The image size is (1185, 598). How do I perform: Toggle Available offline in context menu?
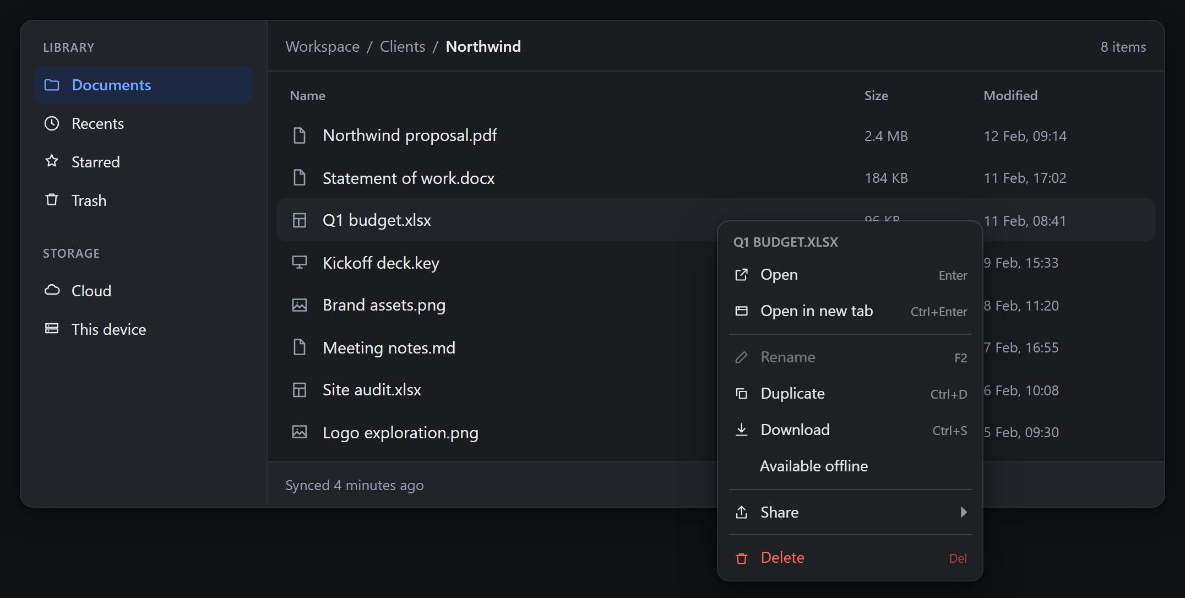(850, 466)
